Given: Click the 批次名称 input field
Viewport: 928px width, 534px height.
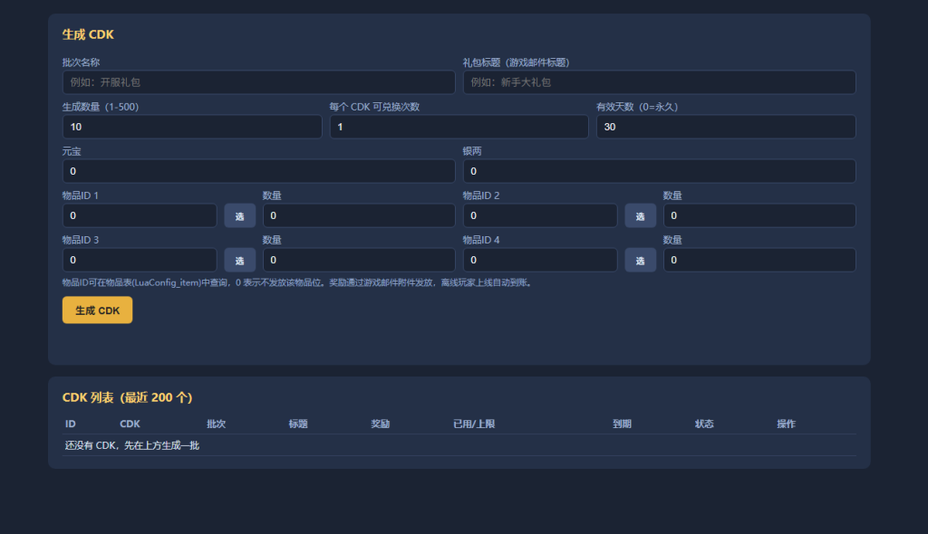Looking at the screenshot, I should click(x=258, y=82).
